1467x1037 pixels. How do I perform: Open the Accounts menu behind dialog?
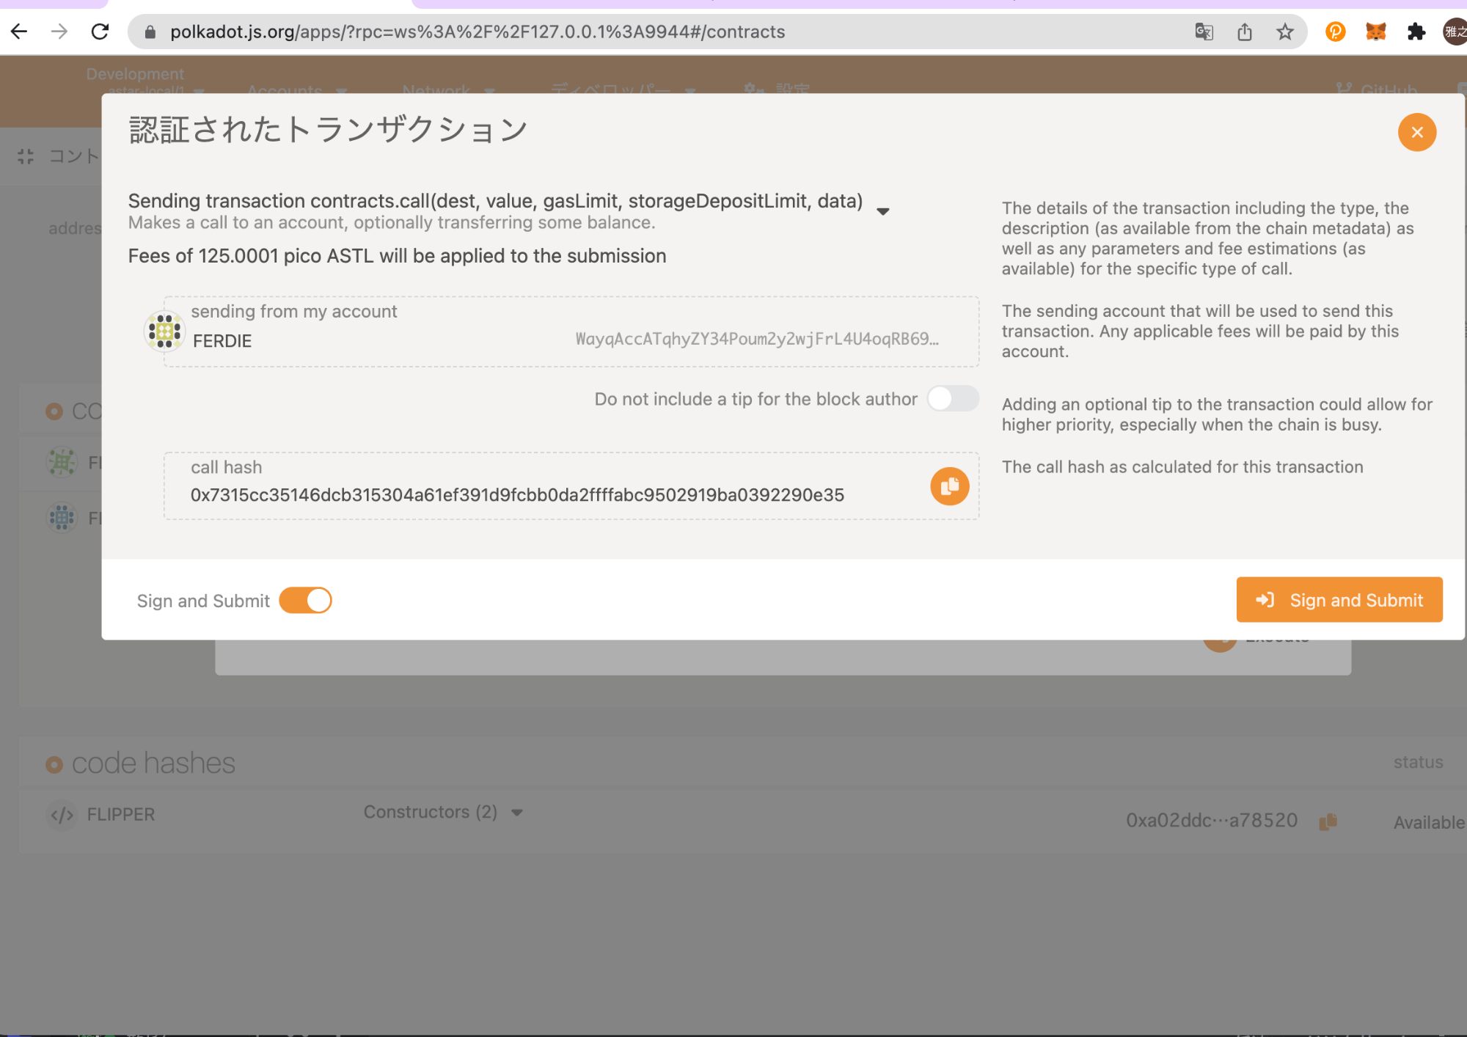coord(296,89)
